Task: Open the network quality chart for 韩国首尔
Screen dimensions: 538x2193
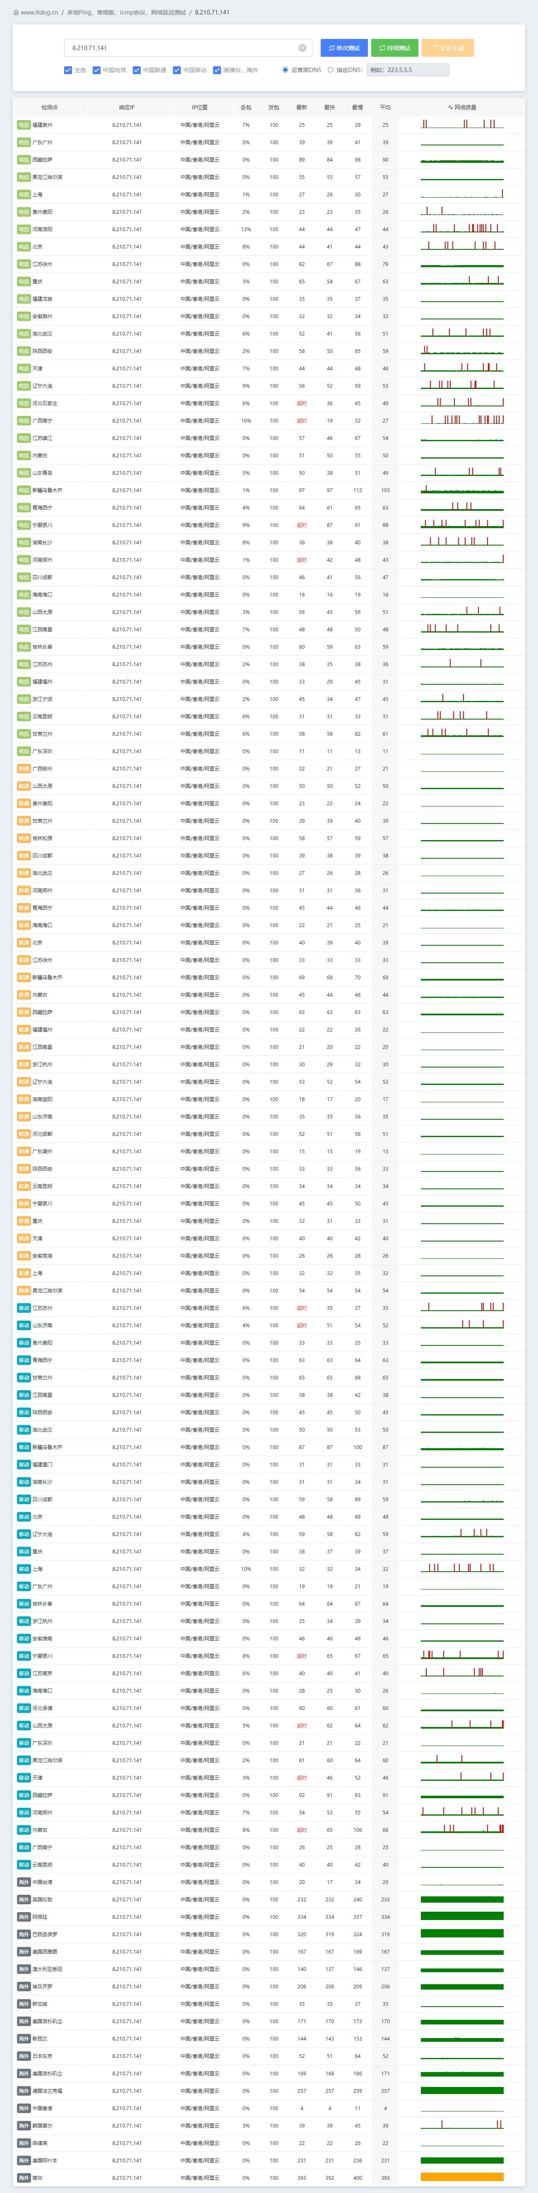Action: click(462, 2126)
